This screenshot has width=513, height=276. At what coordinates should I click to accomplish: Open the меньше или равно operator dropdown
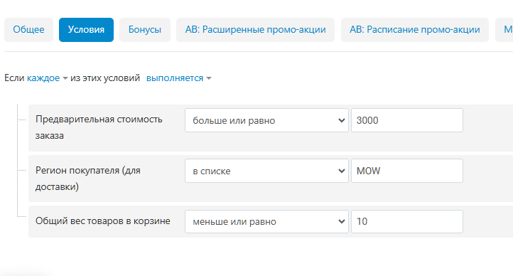(x=266, y=222)
